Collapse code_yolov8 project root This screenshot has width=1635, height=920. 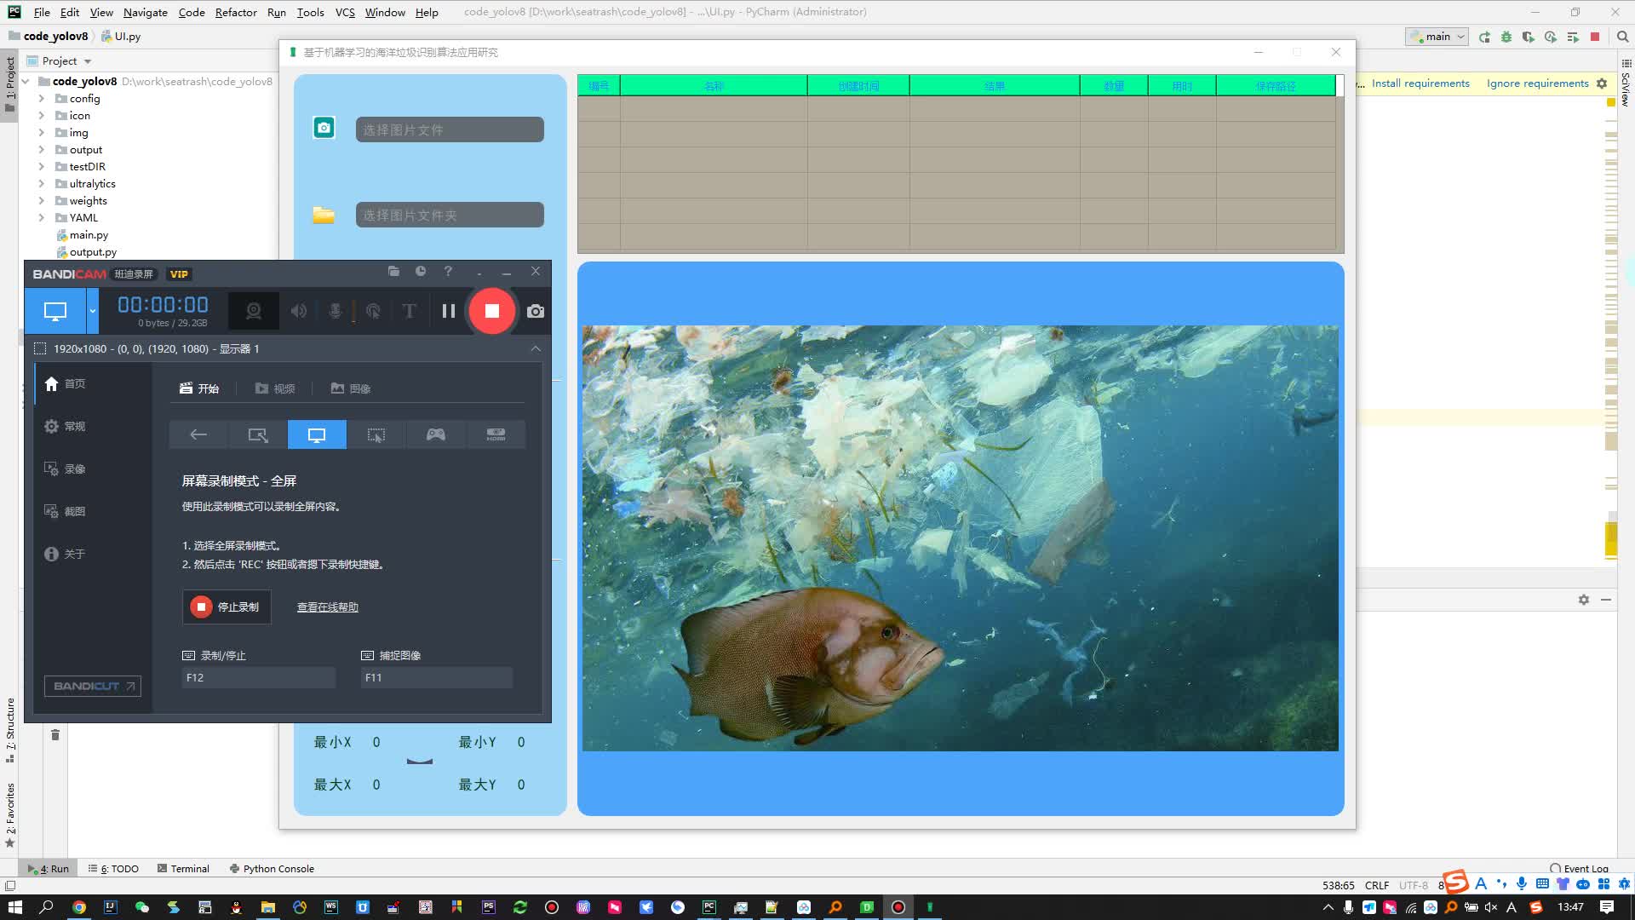(x=26, y=82)
